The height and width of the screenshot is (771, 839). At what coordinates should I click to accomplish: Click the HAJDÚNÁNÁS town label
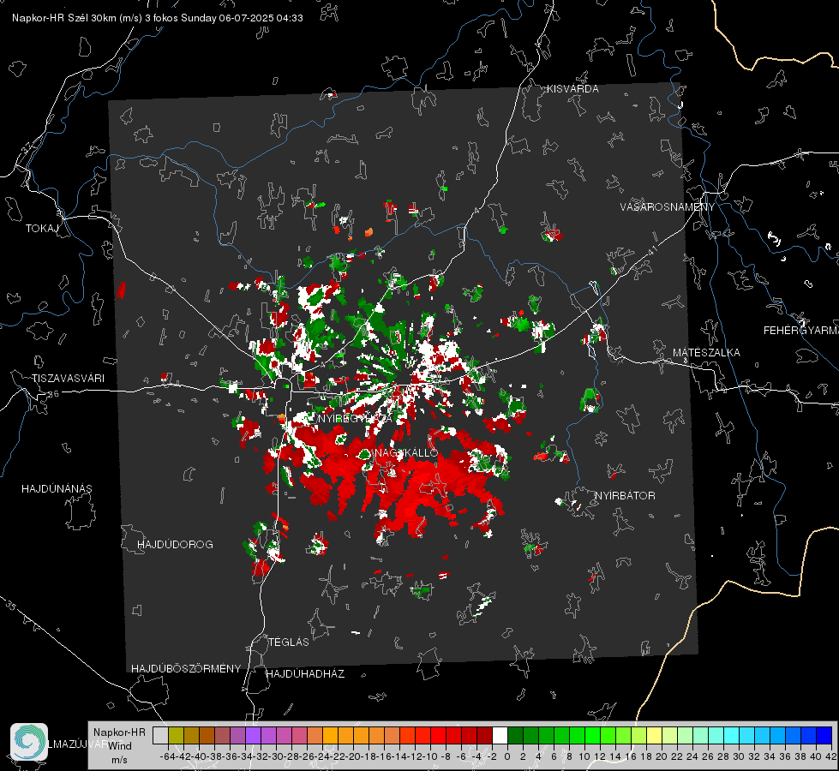pyautogui.click(x=57, y=488)
